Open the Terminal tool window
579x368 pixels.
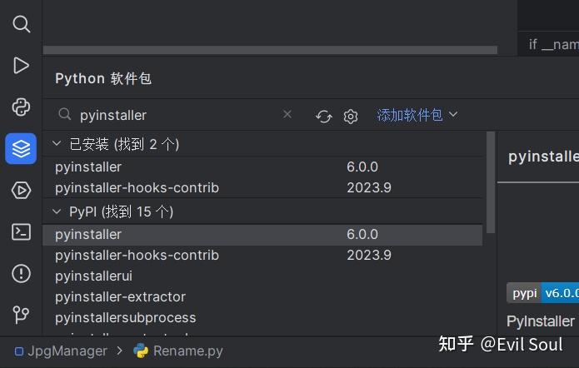point(21,231)
